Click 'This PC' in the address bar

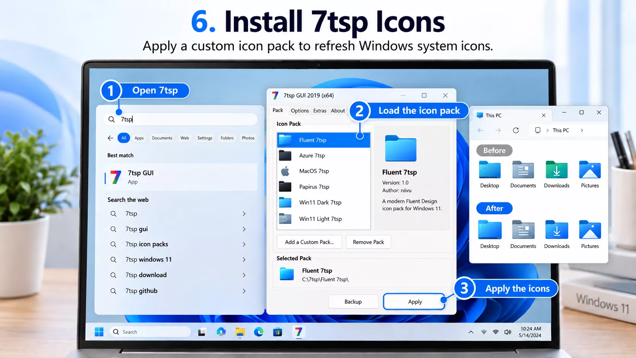pyautogui.click(x=561, y=130)
